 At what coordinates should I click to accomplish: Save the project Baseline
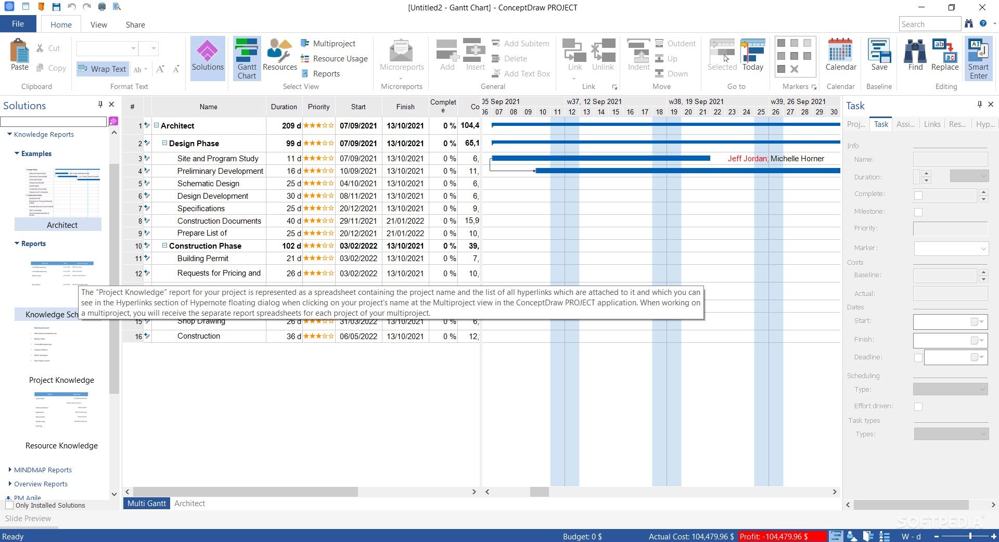tap(879, 55)
